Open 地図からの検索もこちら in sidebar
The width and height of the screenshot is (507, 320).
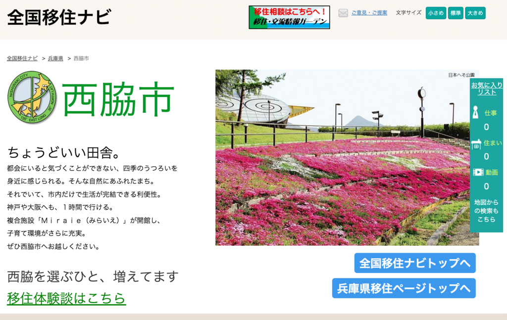click(486, 211)
